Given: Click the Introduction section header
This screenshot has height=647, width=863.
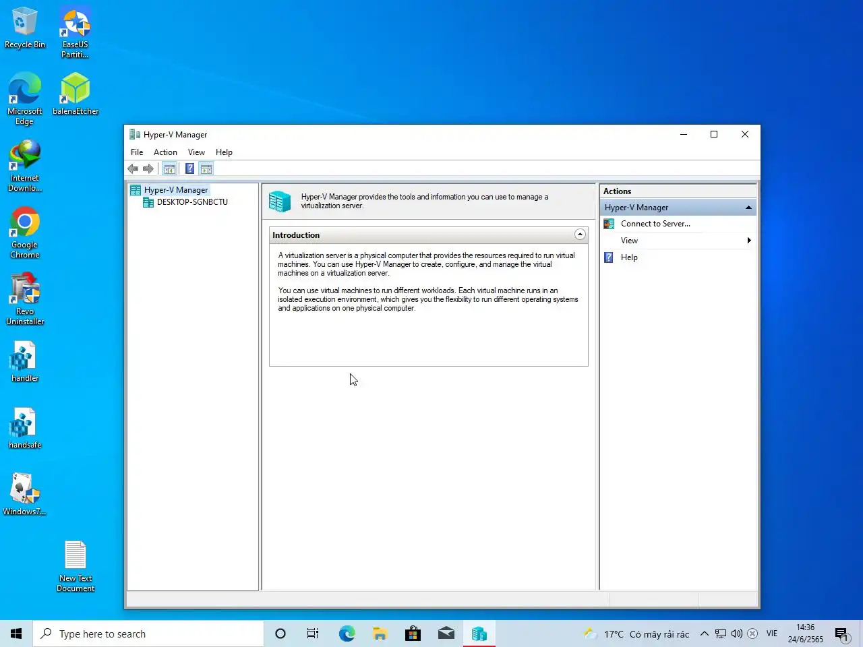Looking at the screenshot, I should coord(429,235).
